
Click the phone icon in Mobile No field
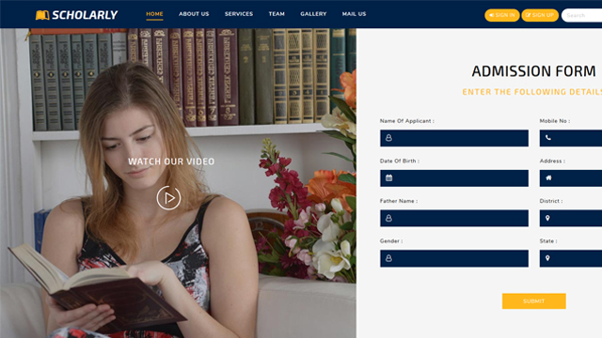[x=548, y=138]
